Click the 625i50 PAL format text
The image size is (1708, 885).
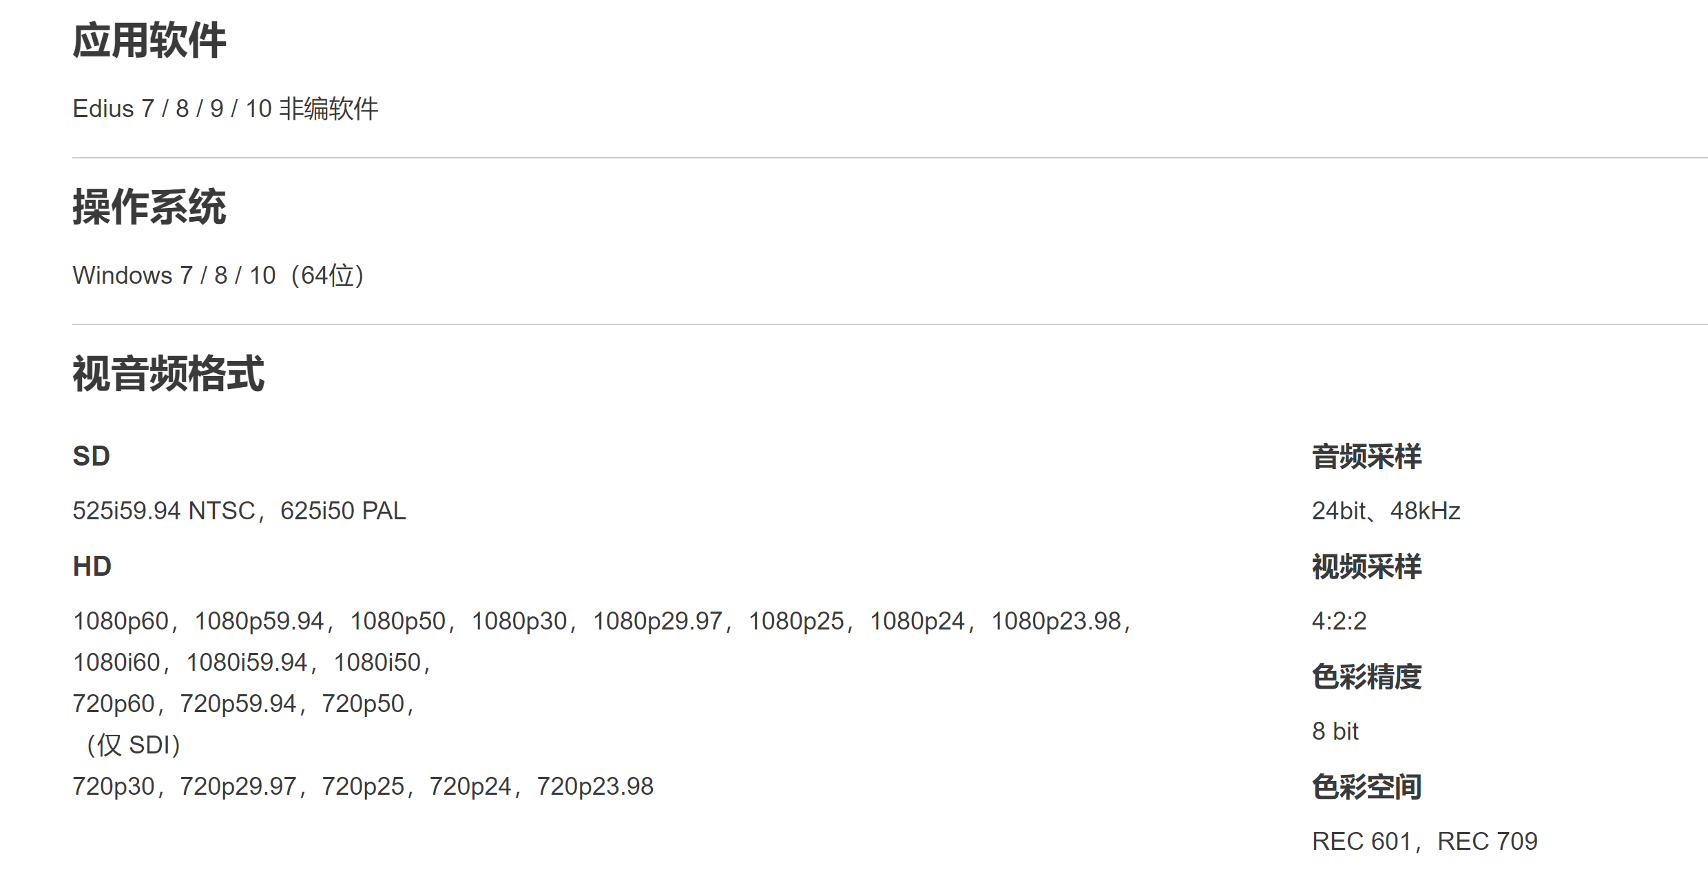(343, 511)
